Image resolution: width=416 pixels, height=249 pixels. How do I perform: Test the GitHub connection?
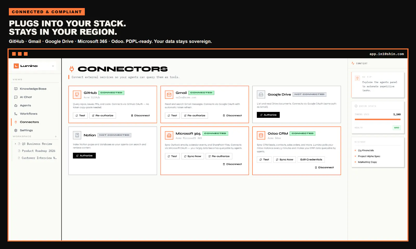point(80,116)
